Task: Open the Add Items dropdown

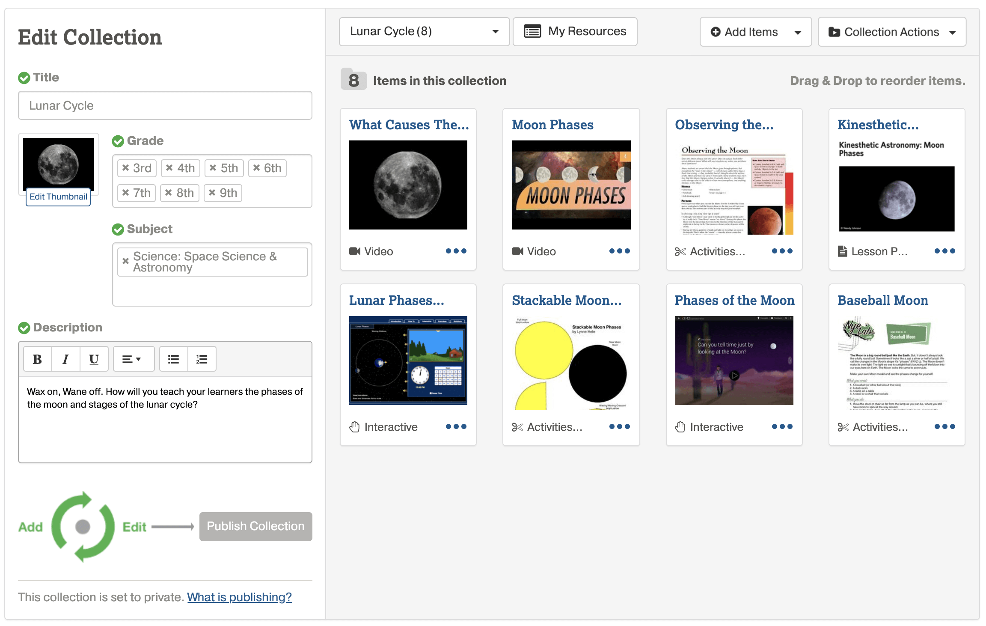Action: [x=755, y=32]
